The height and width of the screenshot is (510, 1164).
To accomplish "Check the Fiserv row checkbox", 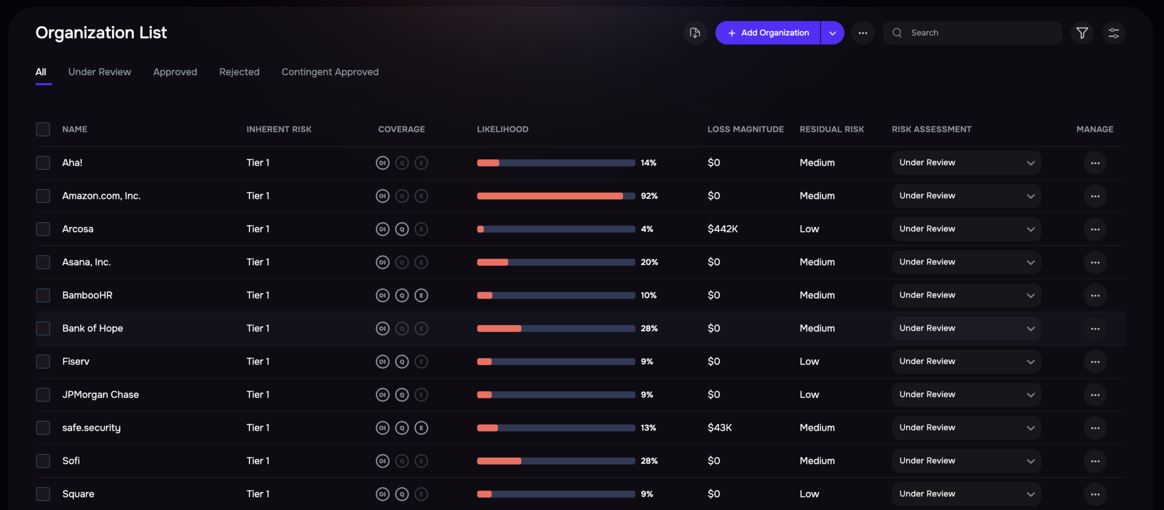I will tap(43, 362).
